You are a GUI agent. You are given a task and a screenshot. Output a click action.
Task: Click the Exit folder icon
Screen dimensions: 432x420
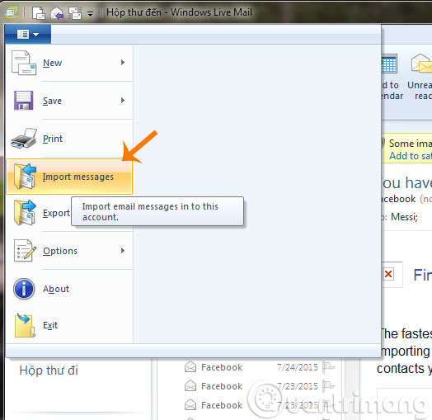pos(24,325)
